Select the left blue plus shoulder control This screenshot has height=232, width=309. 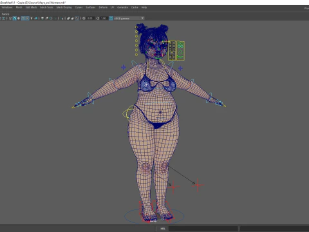tap(124, 68)
